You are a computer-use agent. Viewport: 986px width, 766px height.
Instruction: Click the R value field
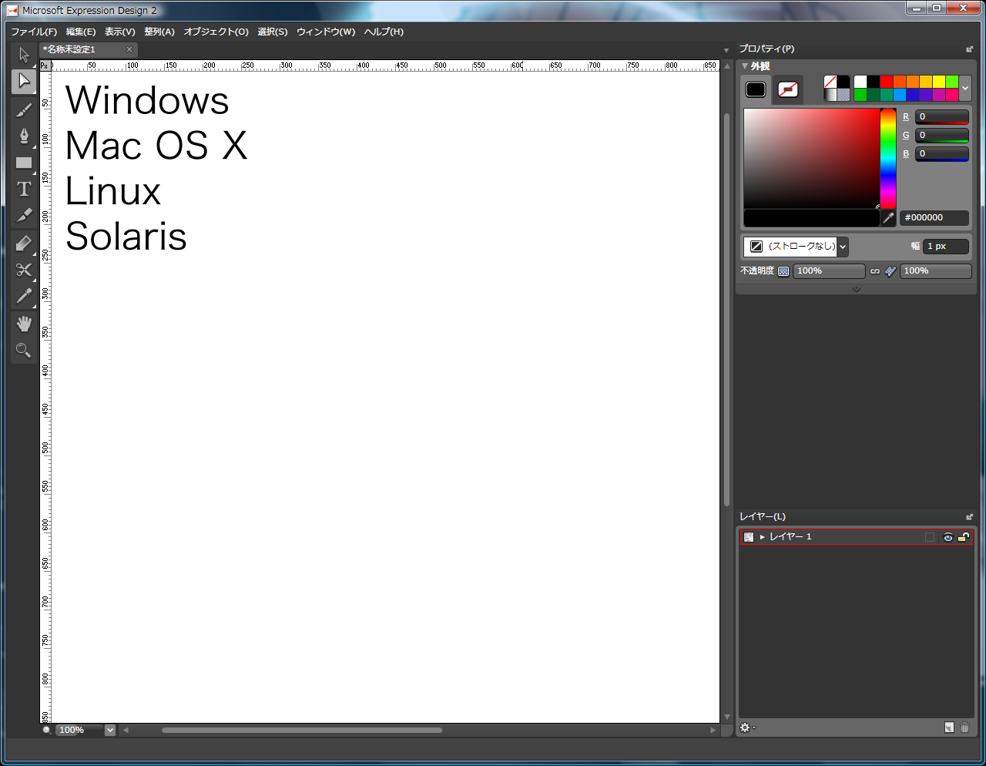coord(941,117)
